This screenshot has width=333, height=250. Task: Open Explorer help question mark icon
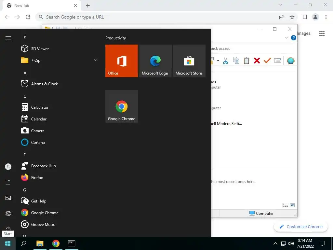point(294,38)
